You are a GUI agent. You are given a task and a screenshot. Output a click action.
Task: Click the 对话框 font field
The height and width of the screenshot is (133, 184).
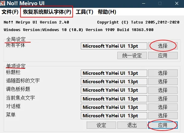114,107
